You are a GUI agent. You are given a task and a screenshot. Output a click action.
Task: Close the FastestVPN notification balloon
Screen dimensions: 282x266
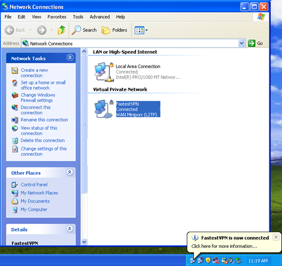tap(276, 237)
